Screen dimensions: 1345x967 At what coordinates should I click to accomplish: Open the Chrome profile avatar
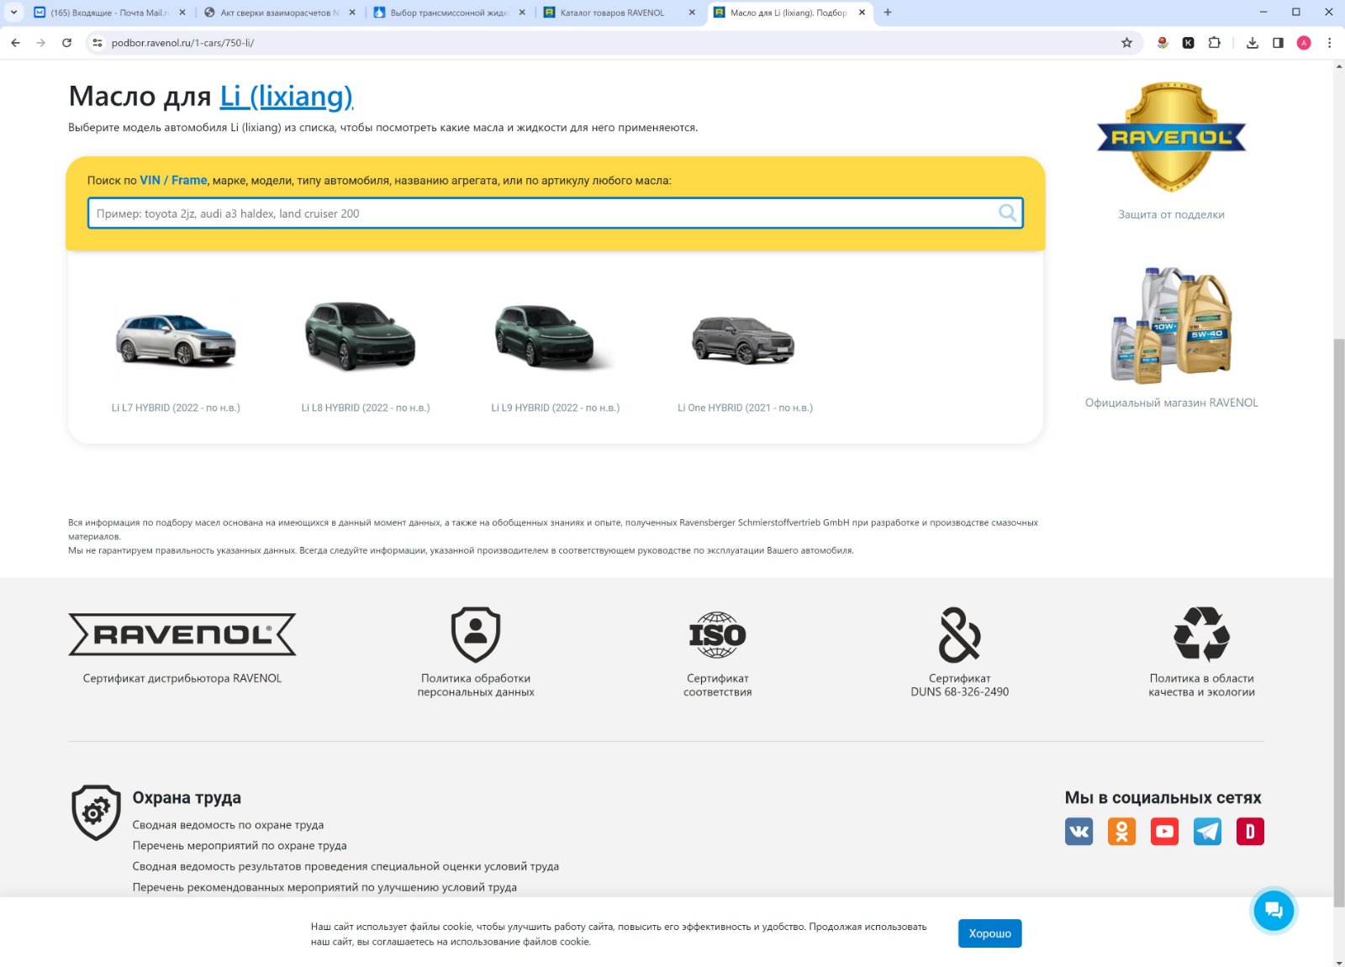point(1304,43)
